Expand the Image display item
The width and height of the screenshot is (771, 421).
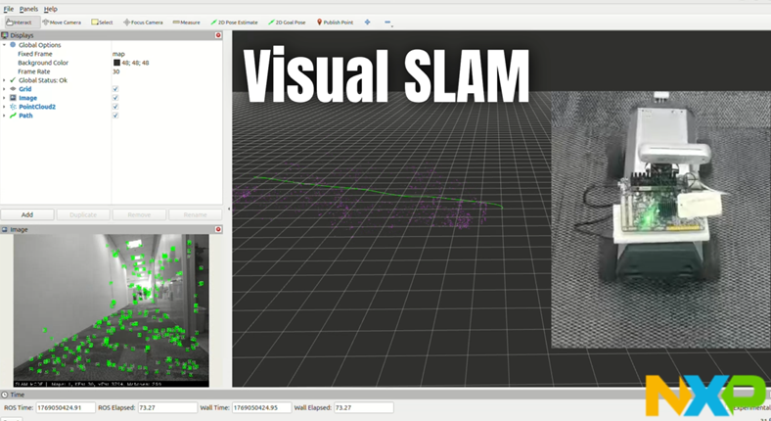tap(5, 98)
